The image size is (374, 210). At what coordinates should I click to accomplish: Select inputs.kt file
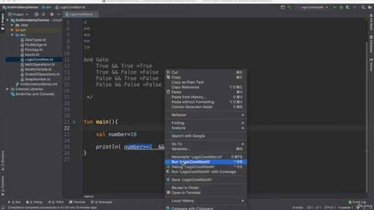32,54
